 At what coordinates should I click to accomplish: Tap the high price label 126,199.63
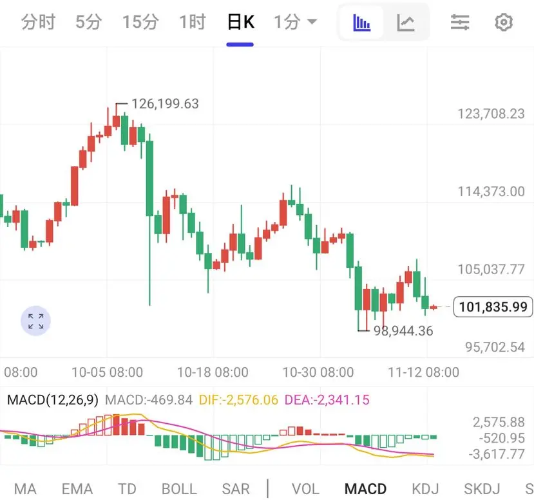[x=165, y=104]
